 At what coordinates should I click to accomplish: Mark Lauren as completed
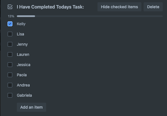tap(10, 54)
